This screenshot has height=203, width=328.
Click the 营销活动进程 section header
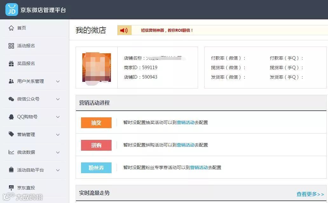point(94,103)
